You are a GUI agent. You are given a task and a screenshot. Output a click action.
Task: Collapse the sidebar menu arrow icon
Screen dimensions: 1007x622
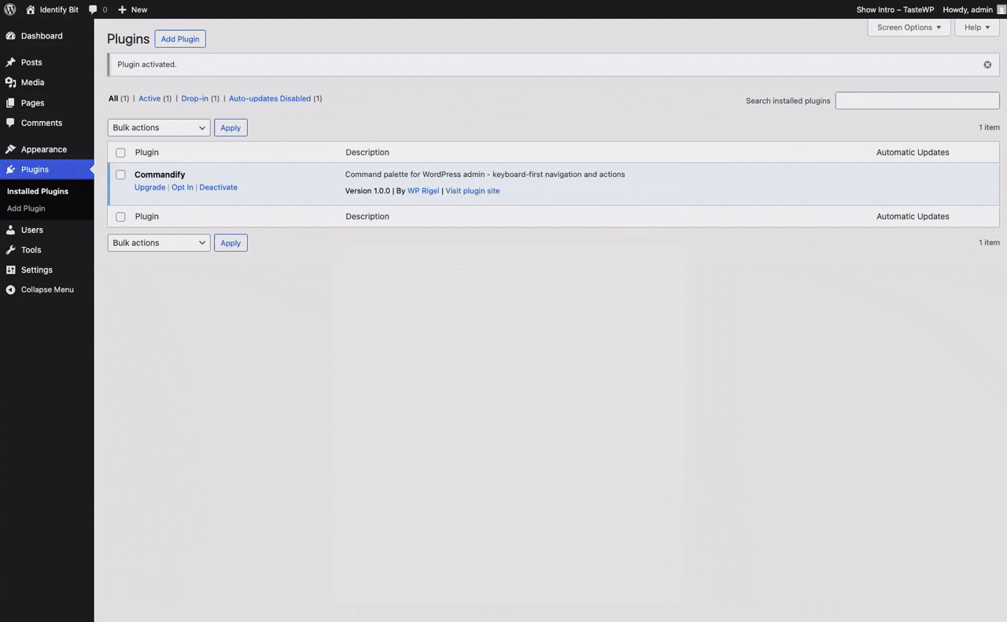point(10,289)
